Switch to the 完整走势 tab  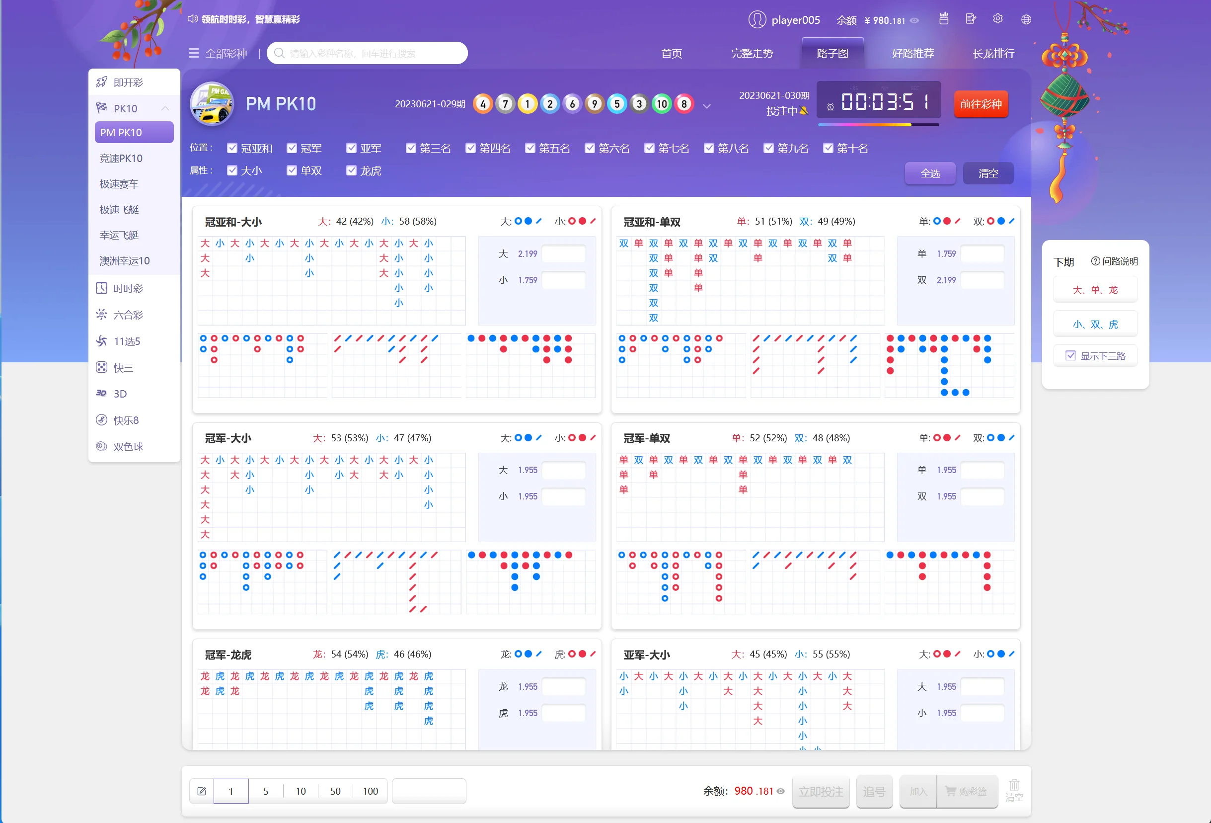tap(752, 53)
